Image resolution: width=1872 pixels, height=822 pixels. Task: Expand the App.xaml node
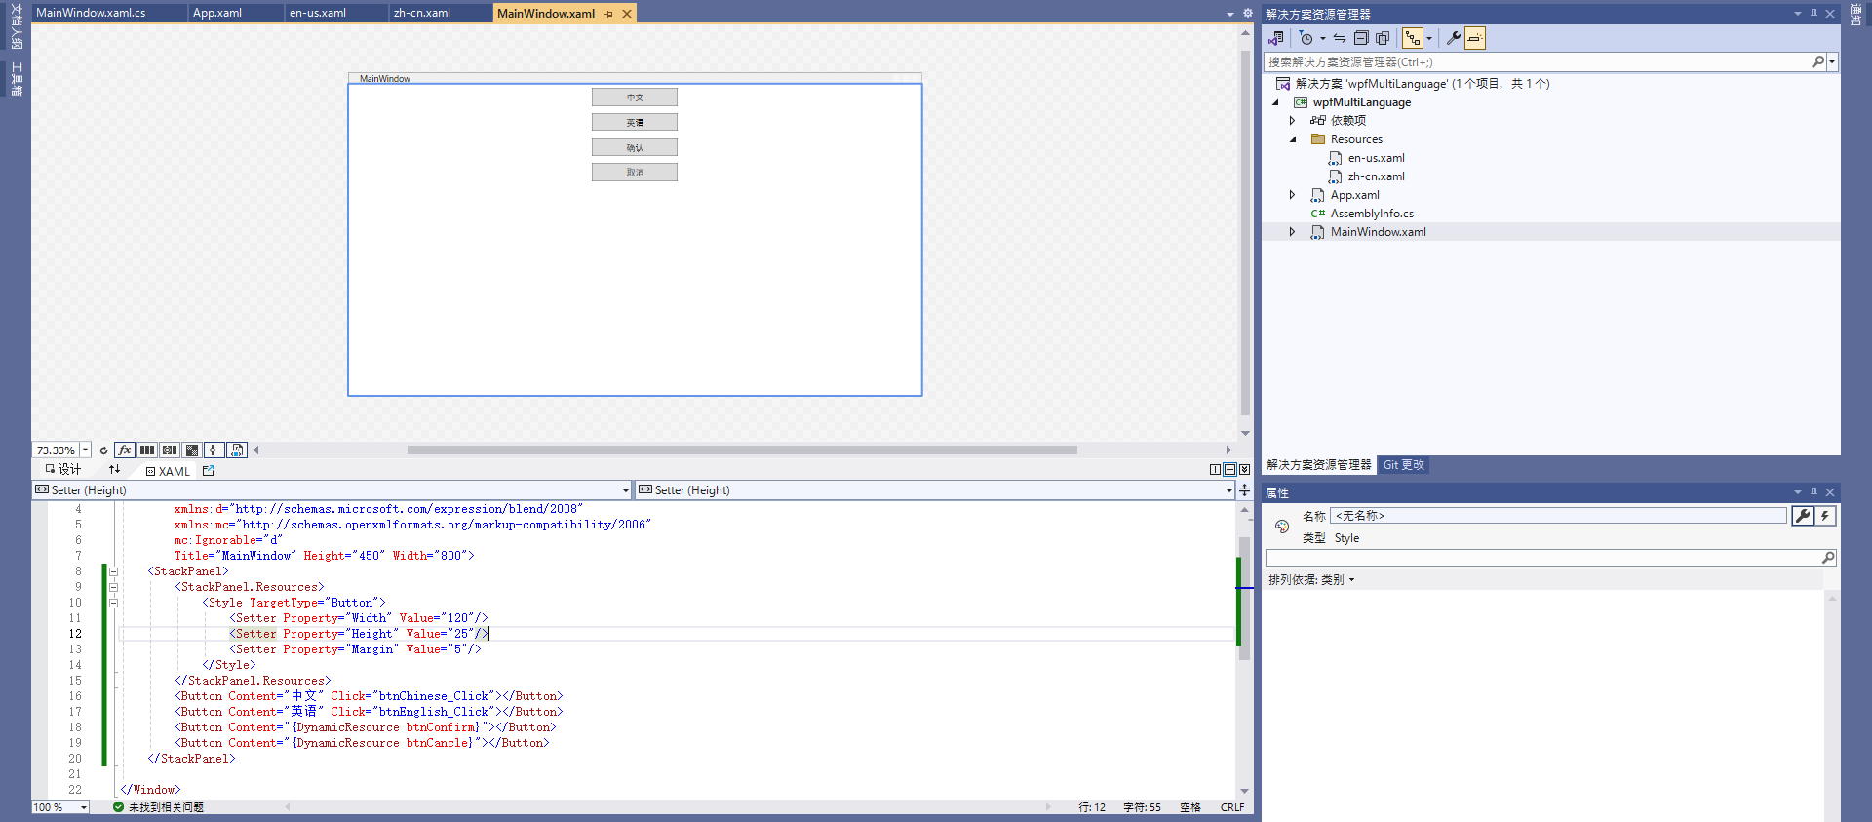pyautogui.click(x=1292, y=195)
